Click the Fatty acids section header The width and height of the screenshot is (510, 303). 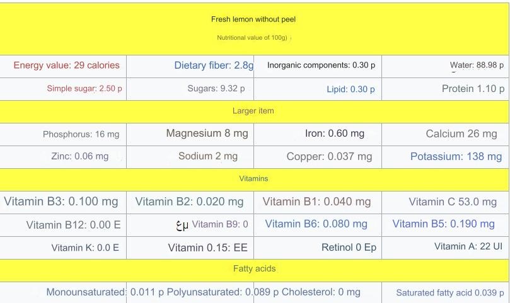coord(253,269)
